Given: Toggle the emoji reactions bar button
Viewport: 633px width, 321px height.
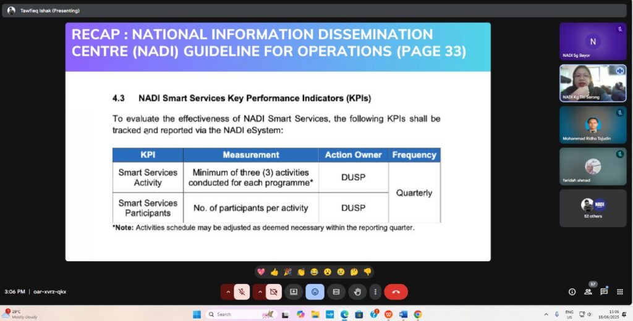Looking at the screenshot, I should (315, 291).
